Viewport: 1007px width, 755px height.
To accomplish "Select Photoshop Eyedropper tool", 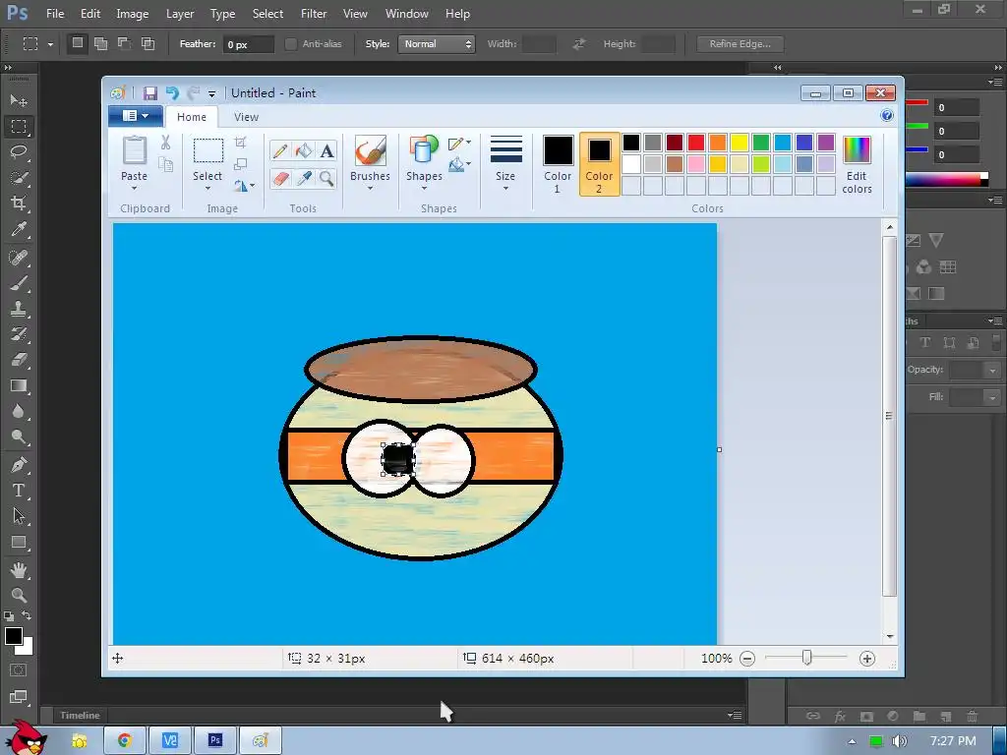I will [19, 229].
